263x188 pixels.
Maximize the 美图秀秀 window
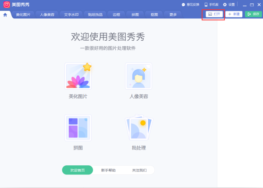[x=252, y=5]
